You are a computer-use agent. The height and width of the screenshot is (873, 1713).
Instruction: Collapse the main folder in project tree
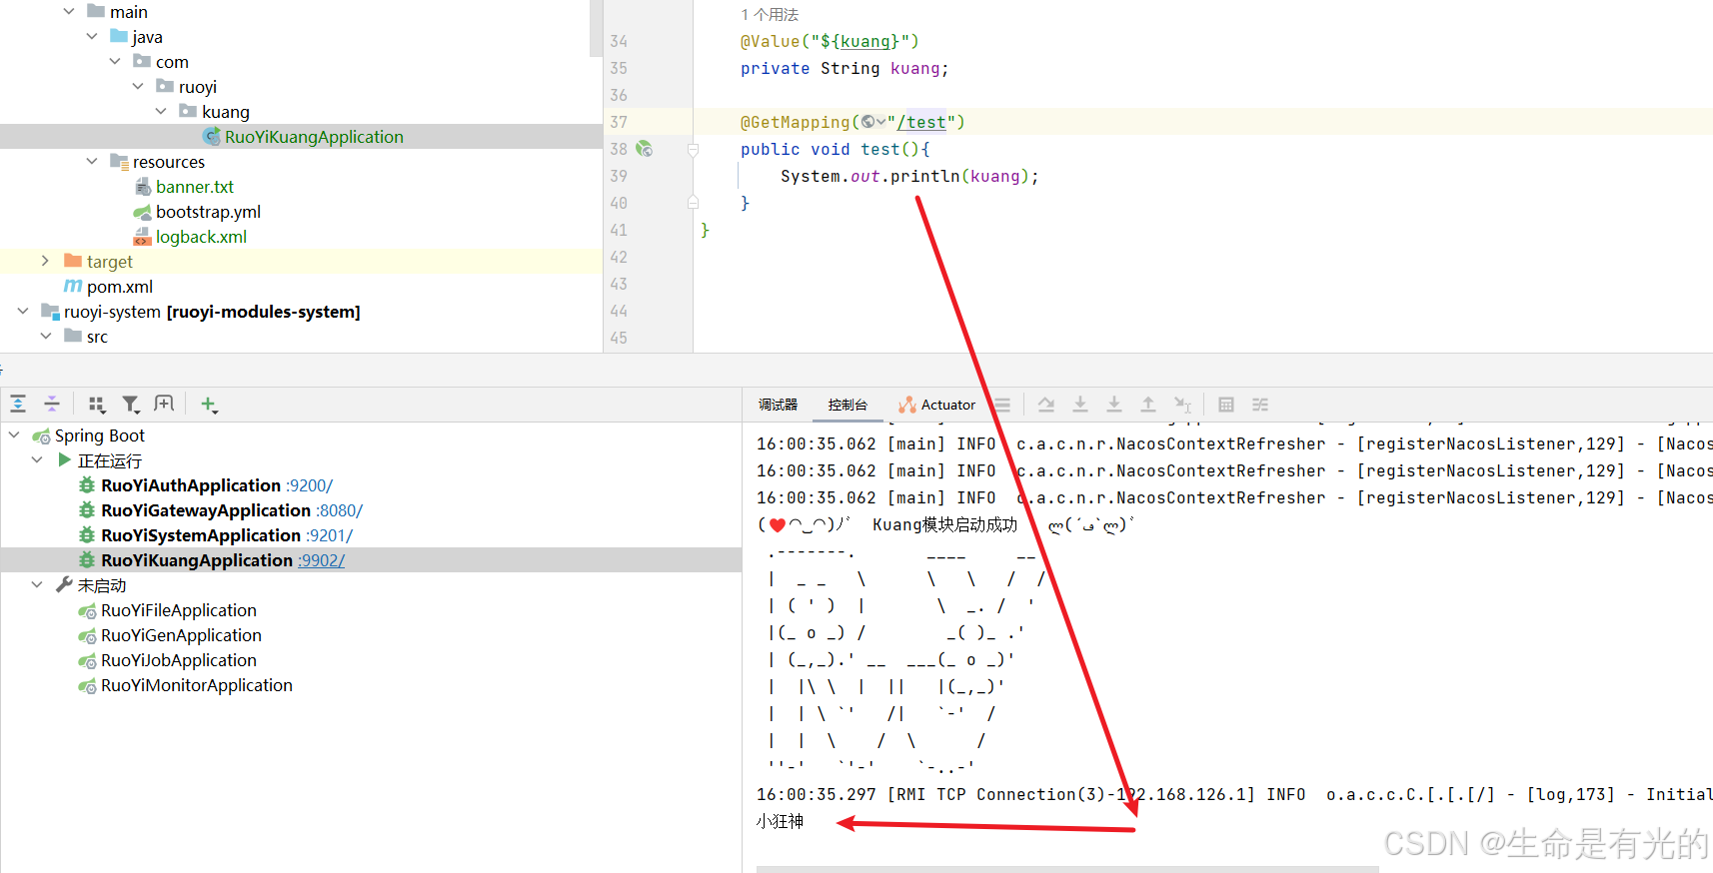(x=69, y=12)
